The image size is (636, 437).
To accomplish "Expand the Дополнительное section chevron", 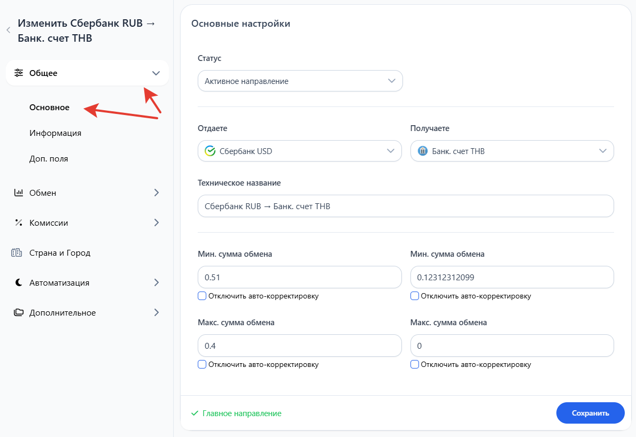I will coord(157,312).
